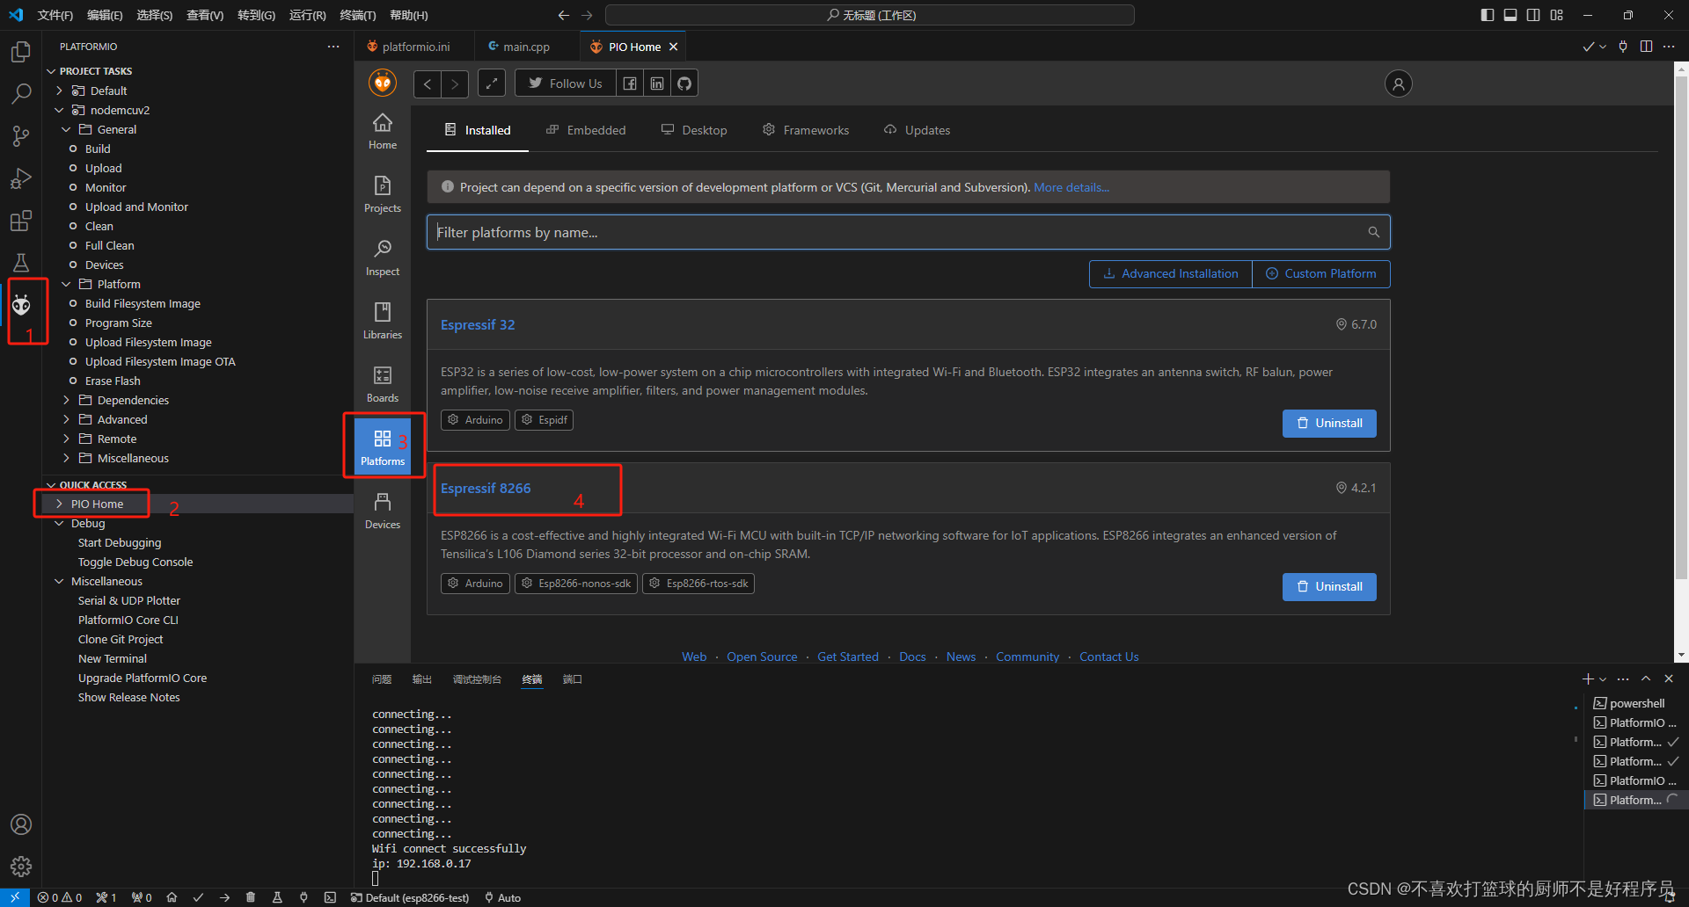Open the More details... link
This screenshot has width=1689, height=907.
coord(1071,187)
